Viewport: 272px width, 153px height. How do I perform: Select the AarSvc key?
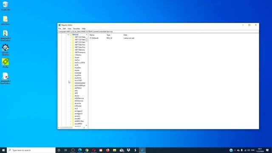tap(77, 60)
